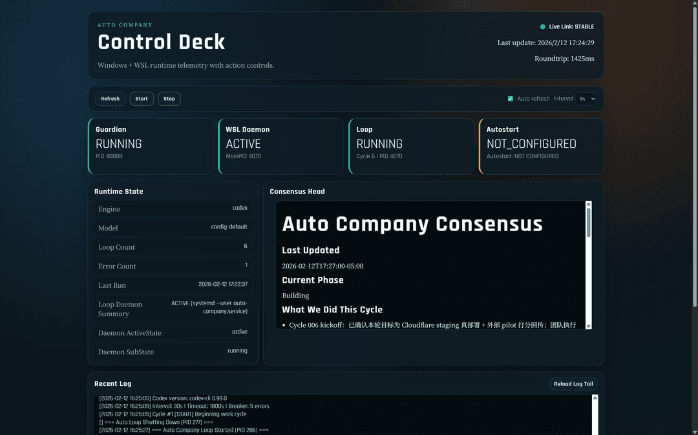
Task: Click Daemon SubState value 'running'
Action: pyautogui.click(x=237, y=350)
